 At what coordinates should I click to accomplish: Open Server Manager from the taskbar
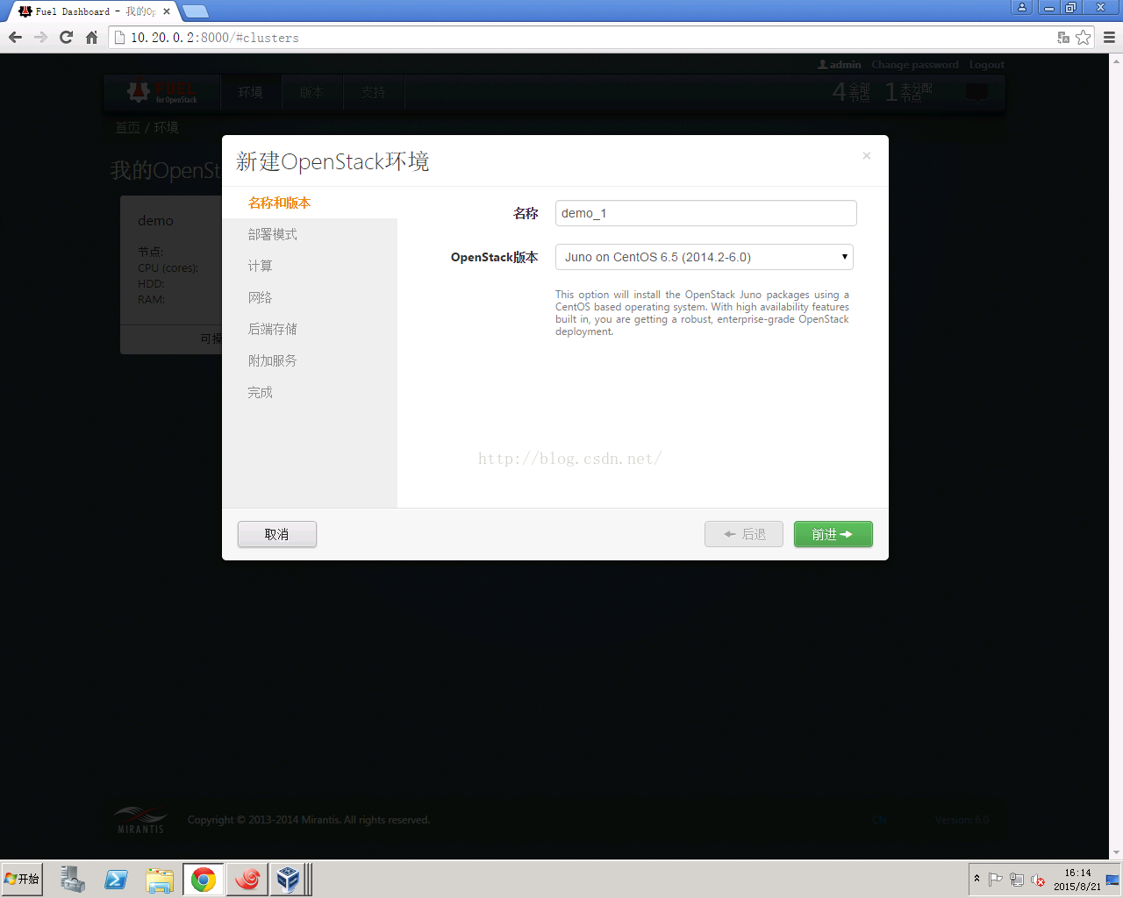(73, 879)
